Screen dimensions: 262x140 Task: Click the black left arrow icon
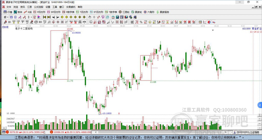(x=53, y=17)
